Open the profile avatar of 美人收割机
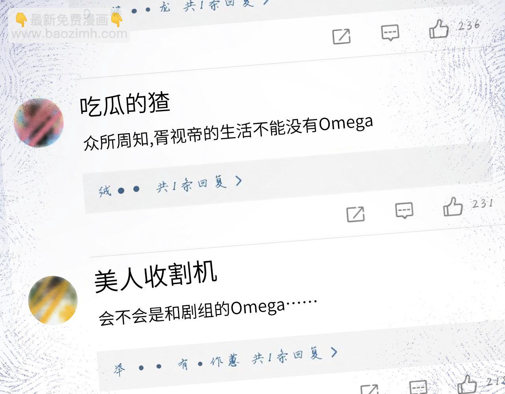505x394 pixels. [53, 300]
